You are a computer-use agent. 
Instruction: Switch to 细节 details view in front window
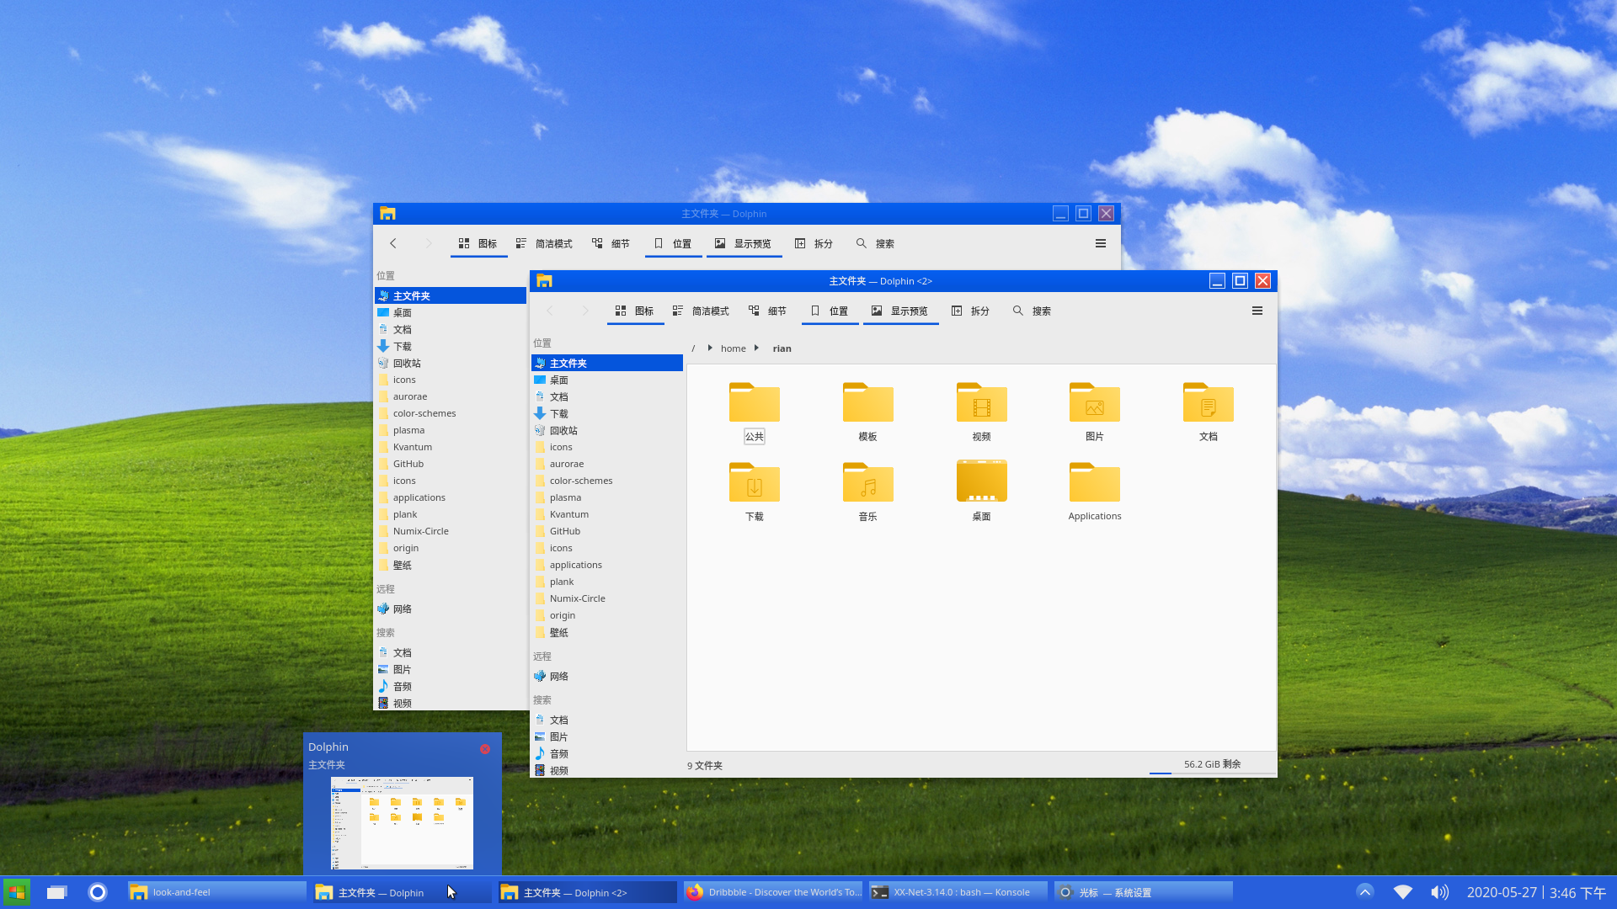pyautogui.click(x=767, y=311)
